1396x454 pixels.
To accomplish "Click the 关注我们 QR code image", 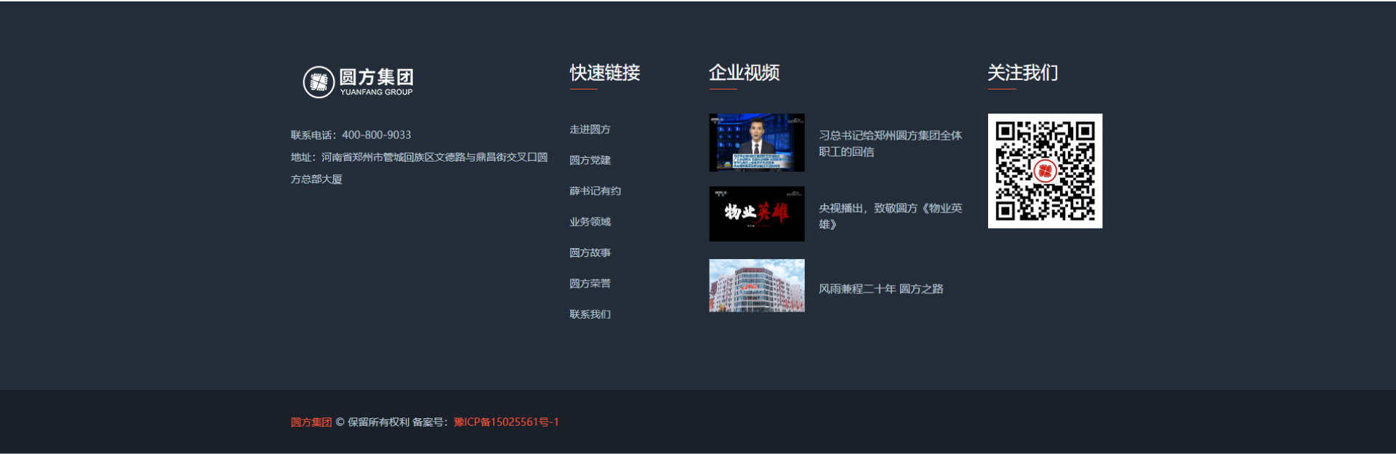I will click(1045, 171).
